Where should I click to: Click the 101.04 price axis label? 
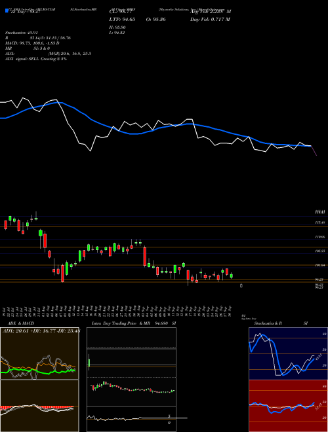[x=321, y=265]
